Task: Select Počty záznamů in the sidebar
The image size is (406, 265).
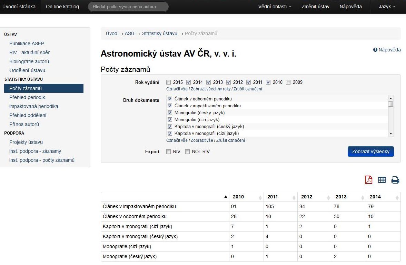Action: 44,88
